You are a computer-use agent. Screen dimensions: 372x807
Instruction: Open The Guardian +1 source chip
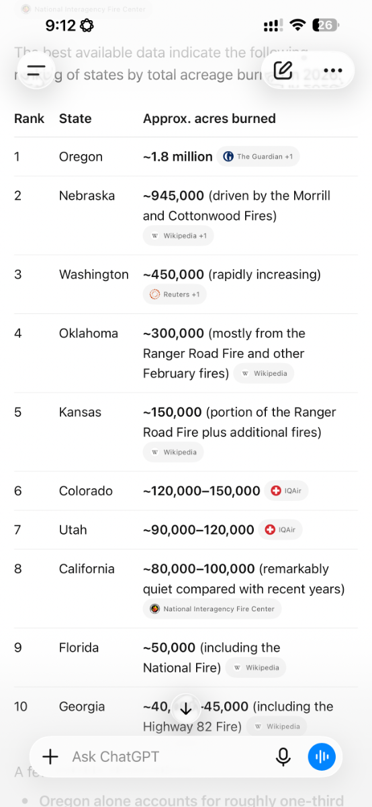258,157
